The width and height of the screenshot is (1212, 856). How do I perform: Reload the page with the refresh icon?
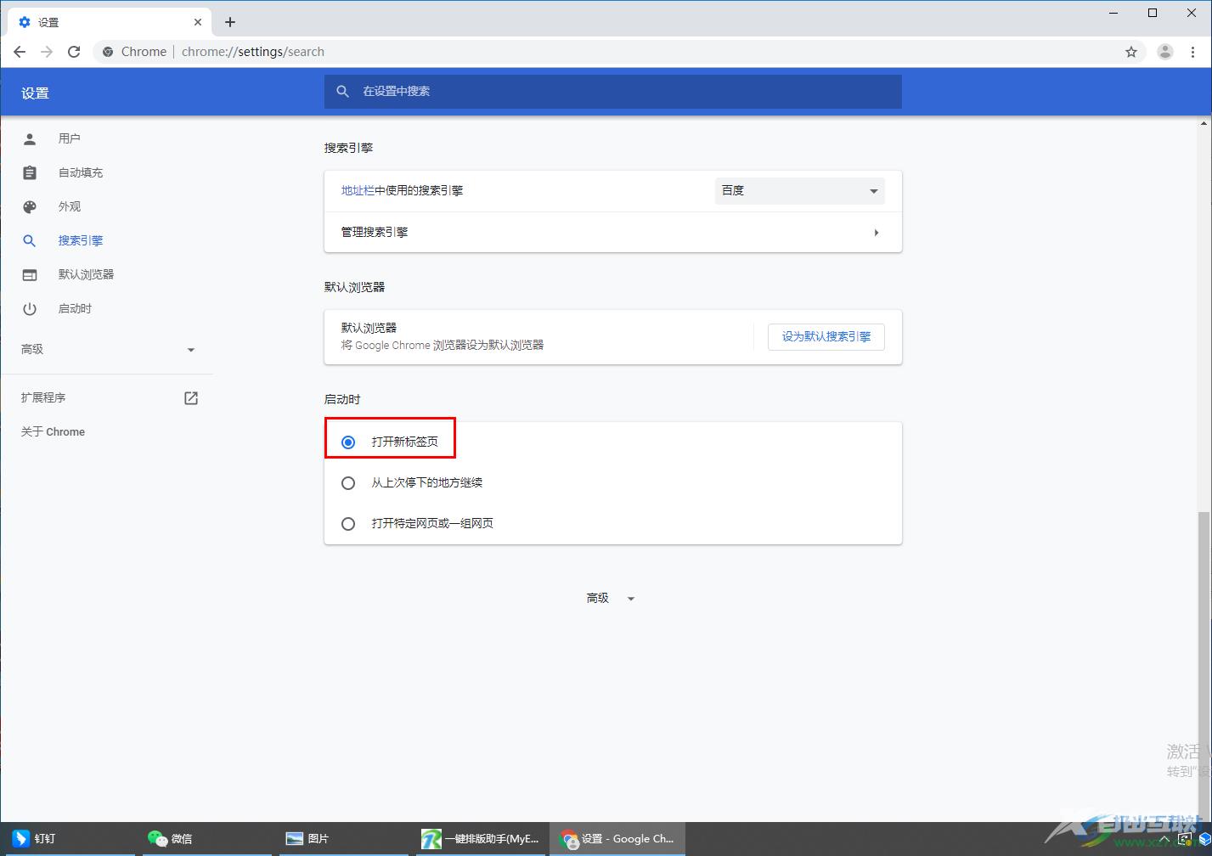(x=74, y=52)
